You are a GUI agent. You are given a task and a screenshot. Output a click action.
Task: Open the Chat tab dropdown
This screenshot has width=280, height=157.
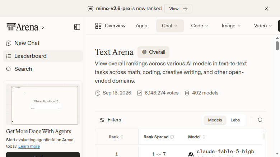[170, 26]
